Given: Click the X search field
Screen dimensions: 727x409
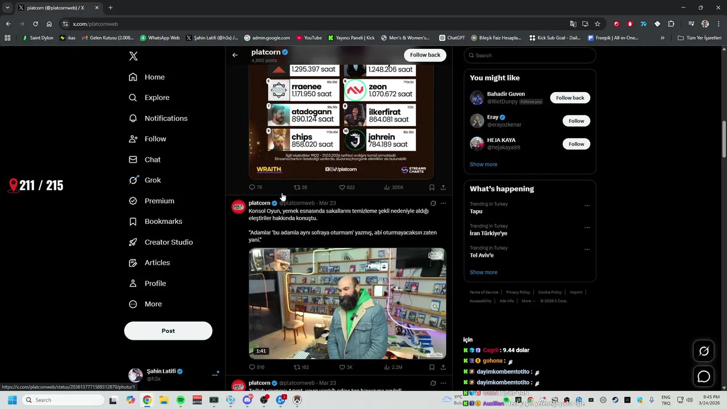Looking at the screenshot, I should 530,55.
